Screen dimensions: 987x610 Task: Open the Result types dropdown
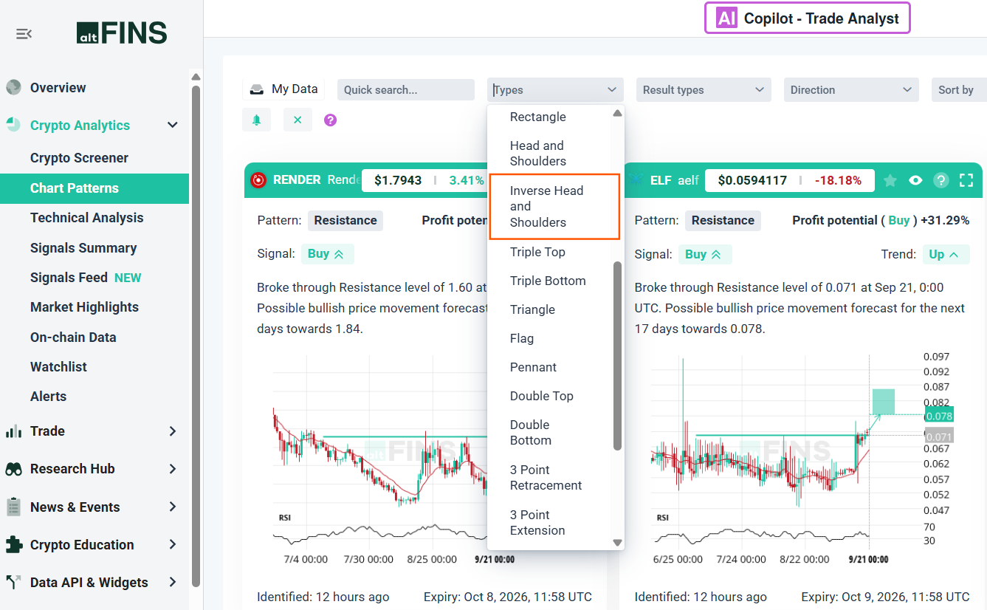704,90
